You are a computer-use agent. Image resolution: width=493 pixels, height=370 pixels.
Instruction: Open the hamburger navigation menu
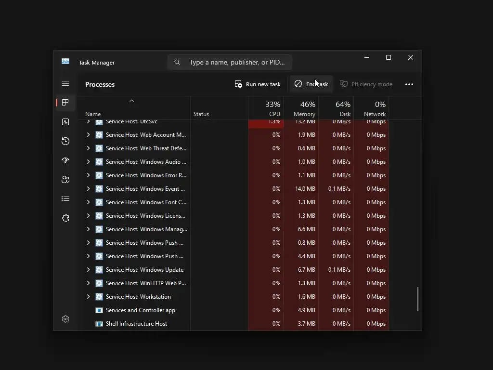click(x=65, y=83)
